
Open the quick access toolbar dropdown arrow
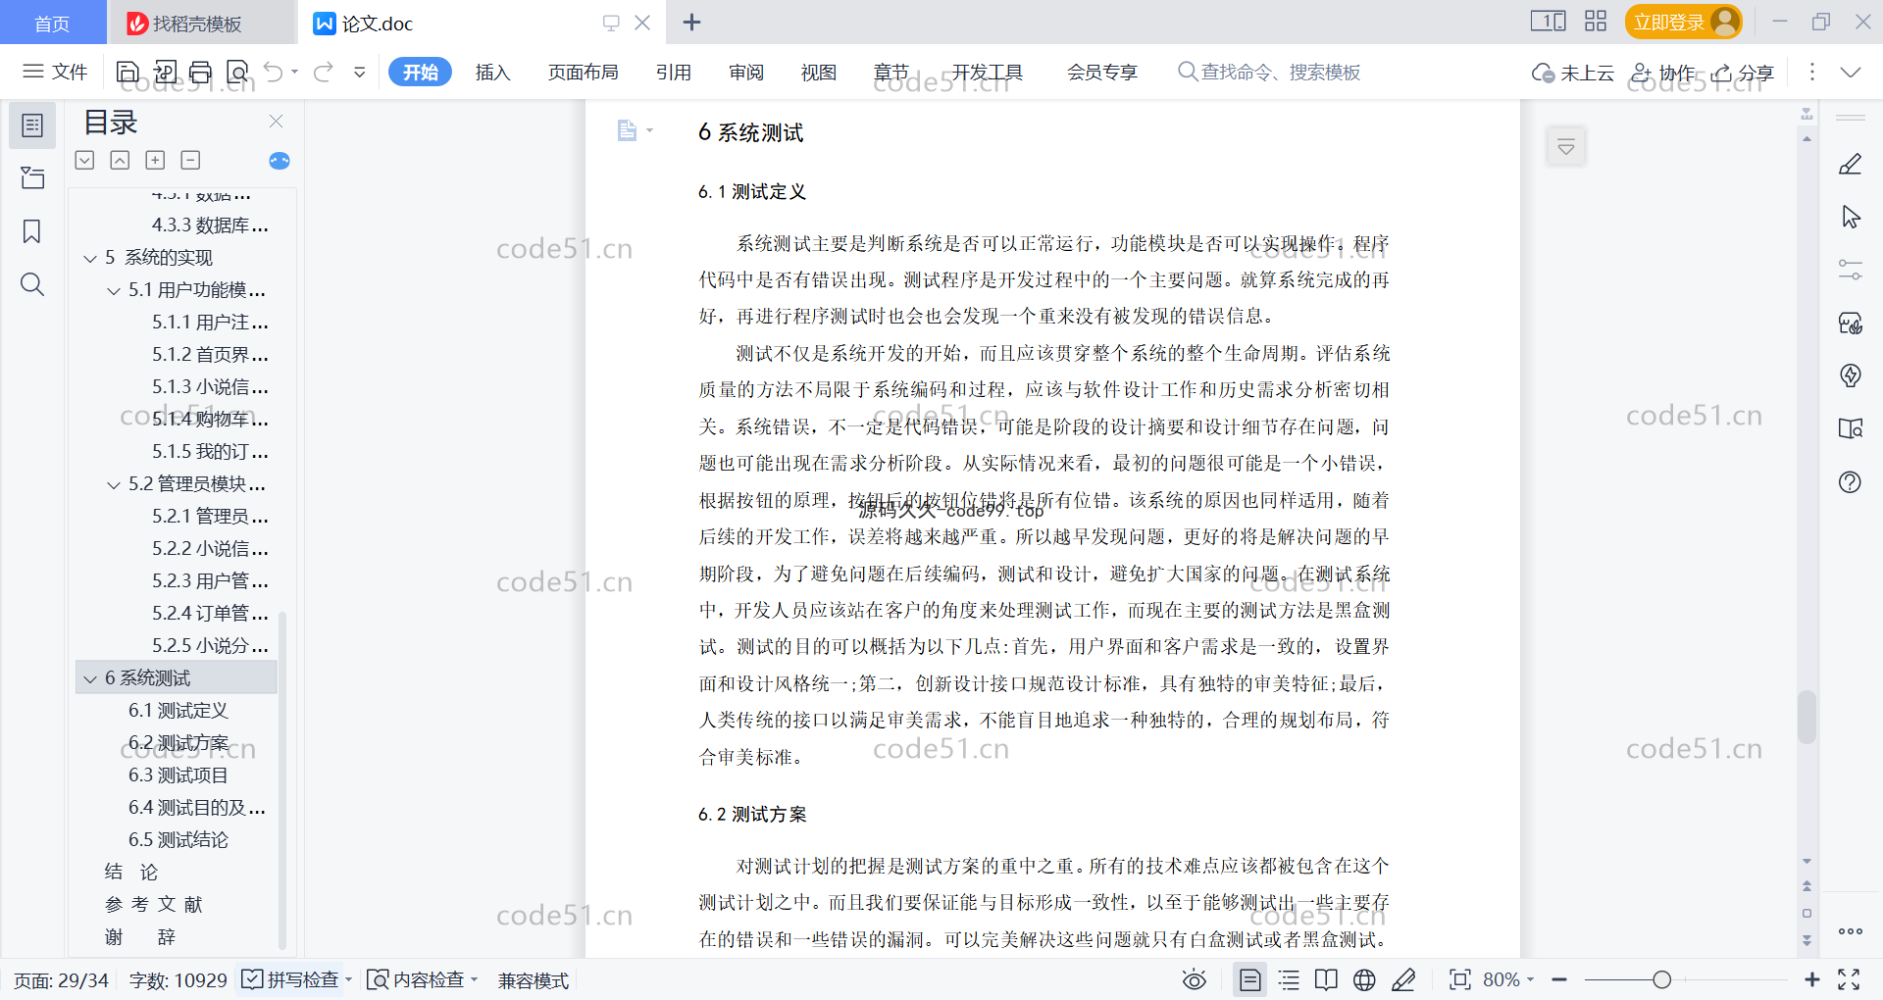360,72
